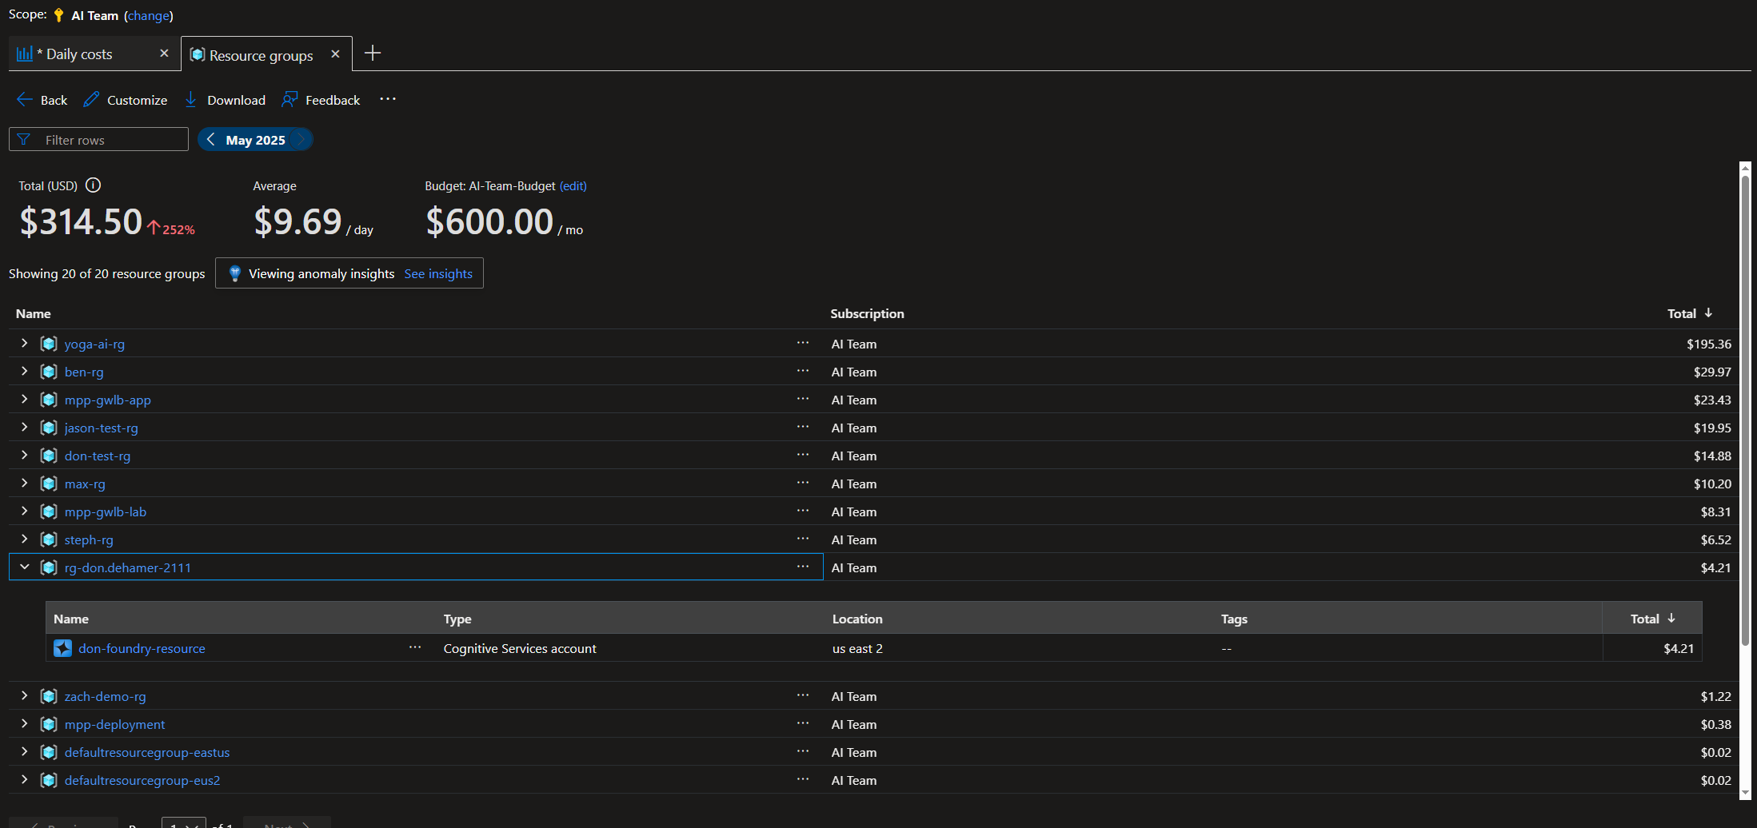1757x828 pixels.
Task: Click the Filter rows input field
Action: pos(112,140)
